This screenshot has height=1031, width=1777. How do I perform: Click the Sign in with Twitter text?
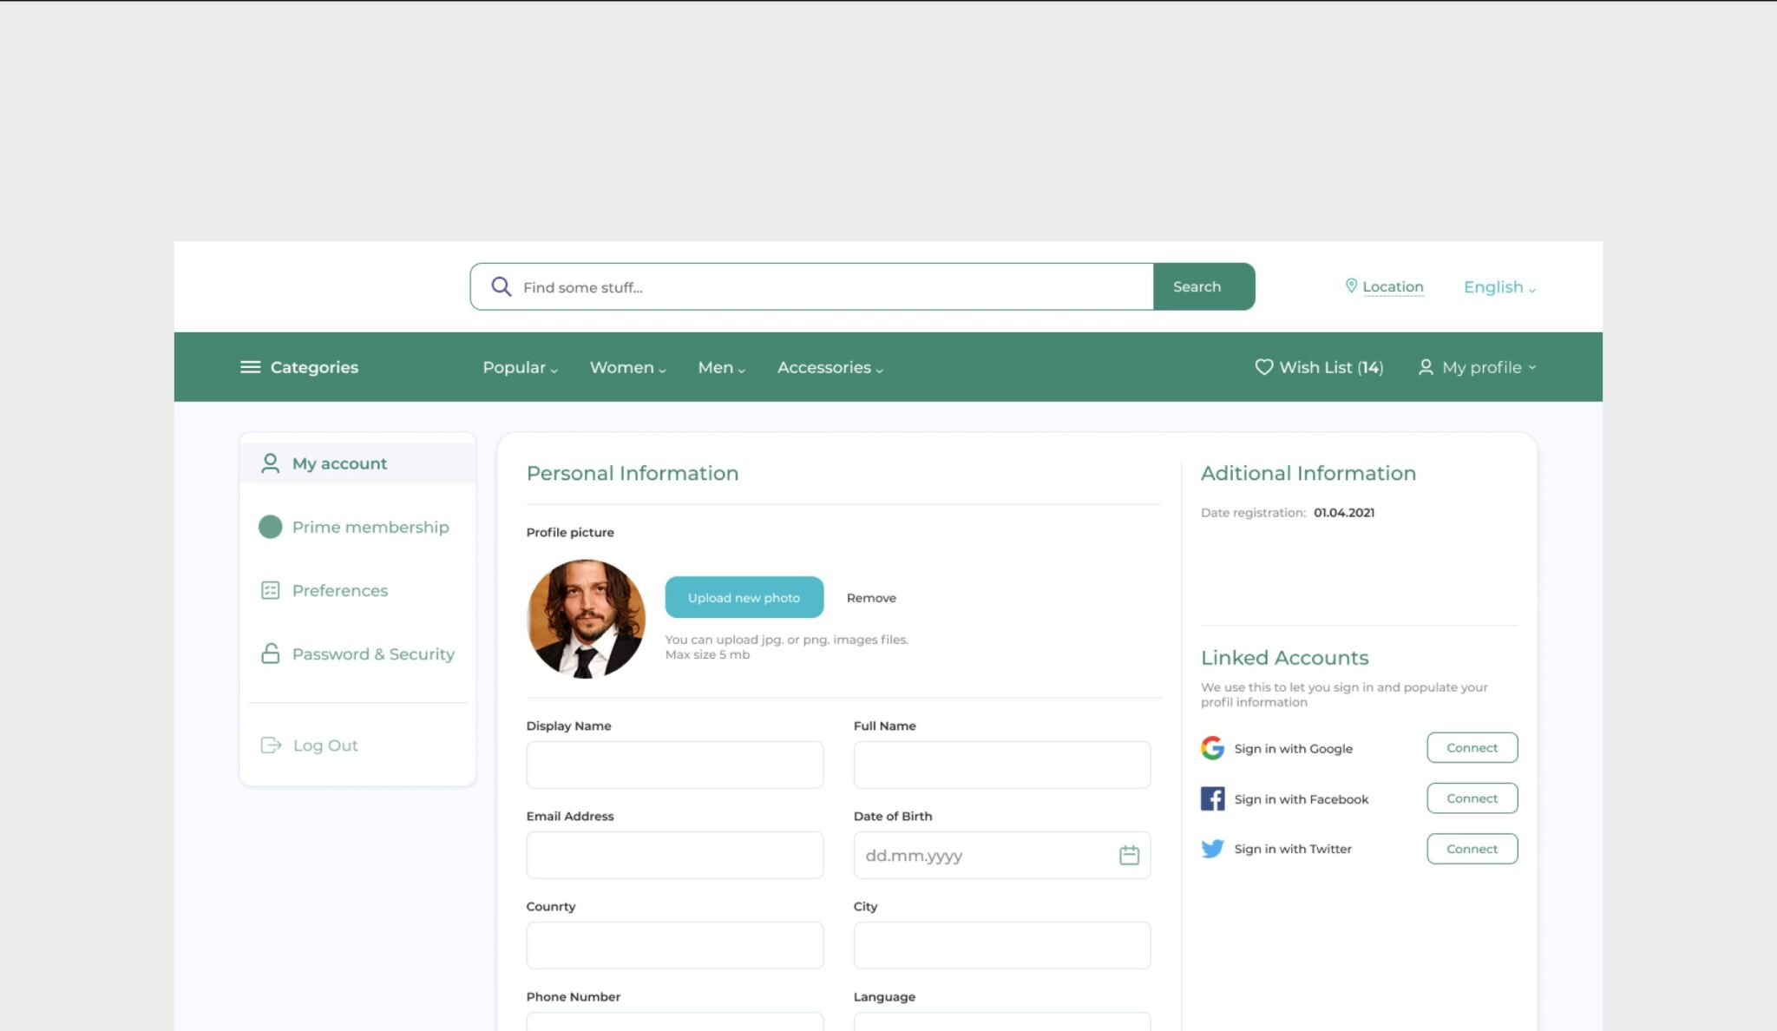[1293, 849]
